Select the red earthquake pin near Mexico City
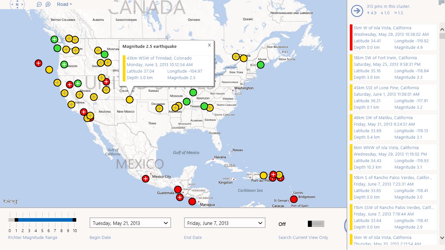445x250 pixels. (145, 178)
